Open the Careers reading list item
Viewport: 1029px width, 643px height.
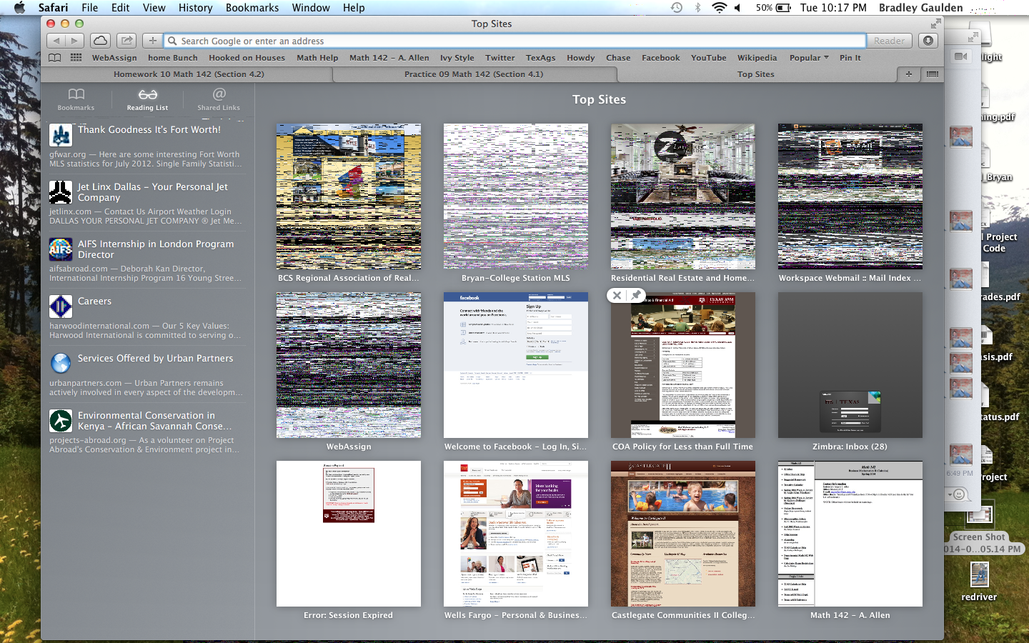click(146, 317)
